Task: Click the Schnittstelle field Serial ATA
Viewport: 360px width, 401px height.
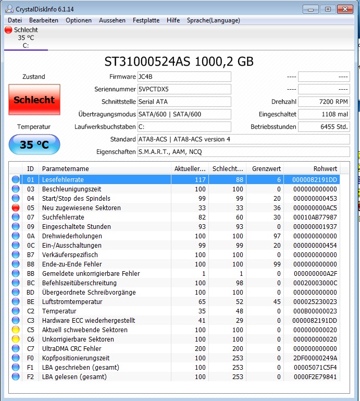Action: click(x=184, y=102)
